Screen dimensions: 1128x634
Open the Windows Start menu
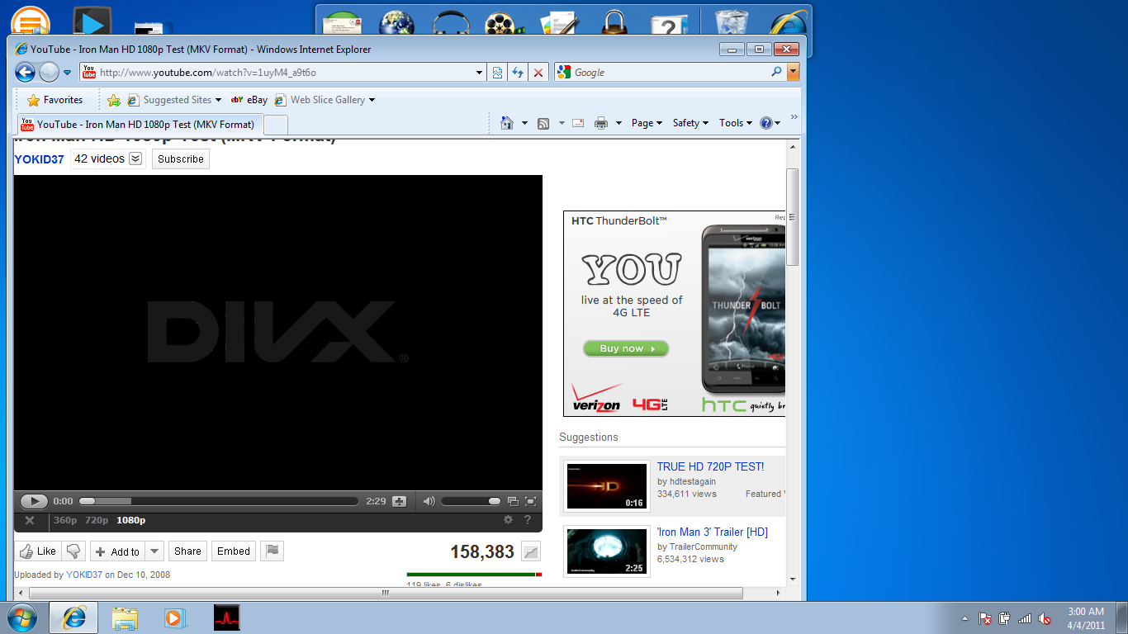[21, 617]
